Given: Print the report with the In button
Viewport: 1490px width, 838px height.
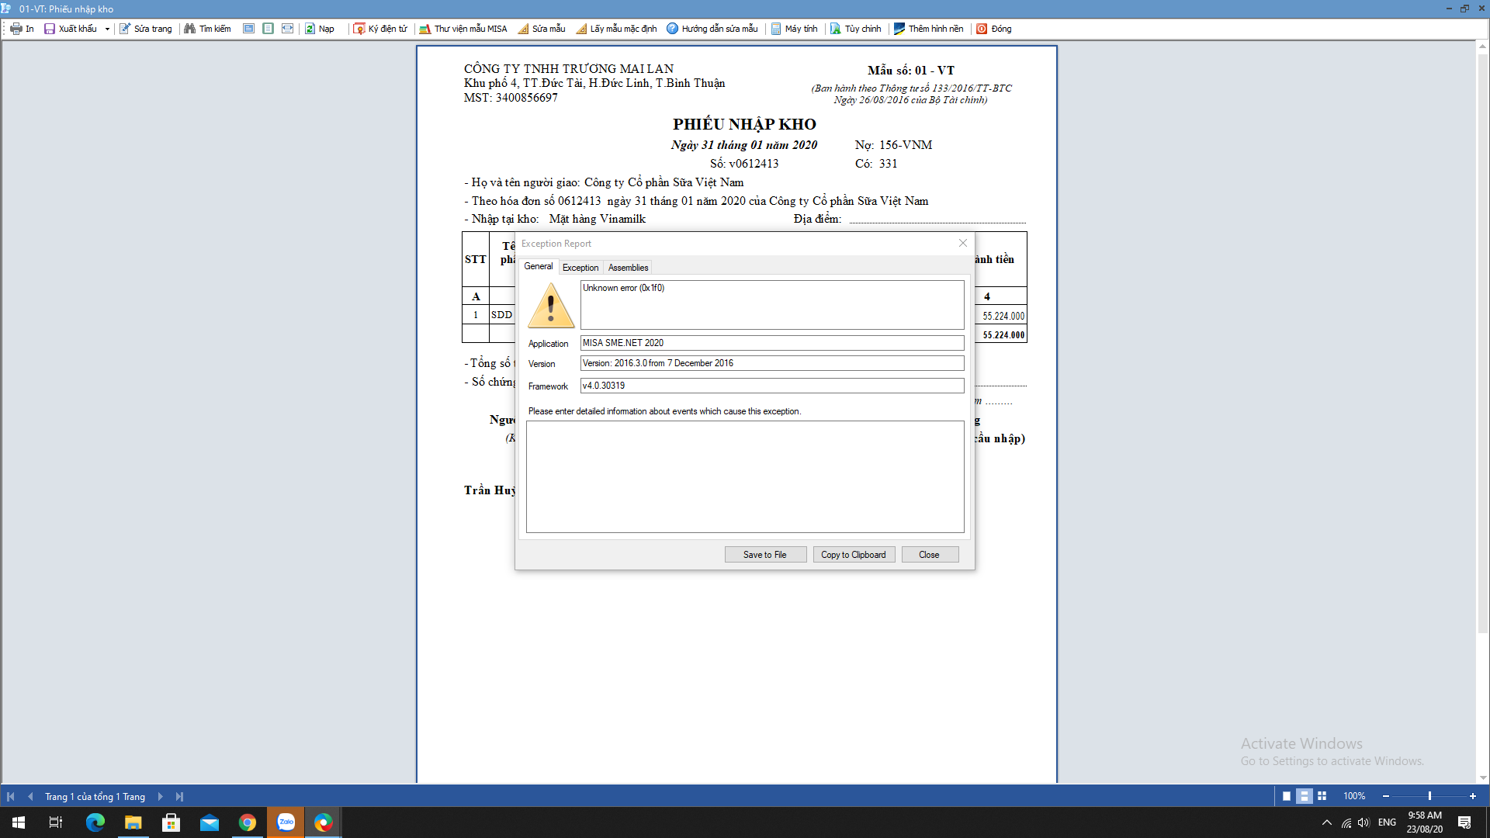Looking at the screenshot, I should 23,29.
